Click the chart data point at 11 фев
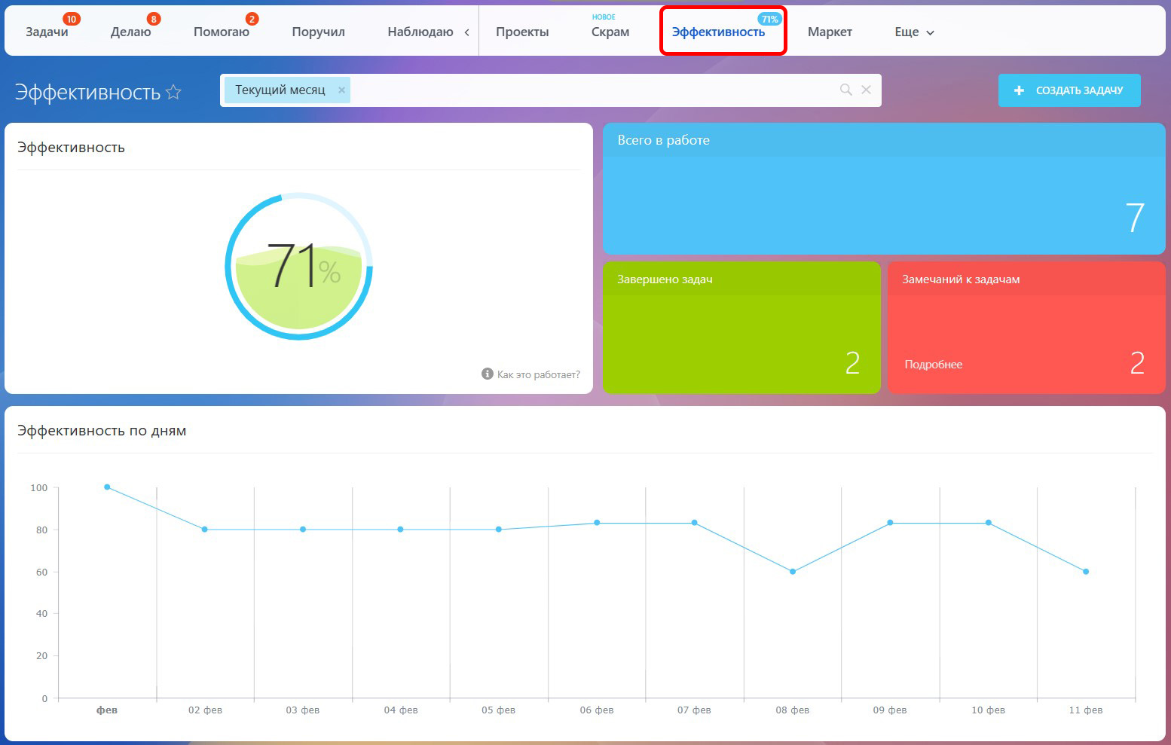 click(1086, 572)
